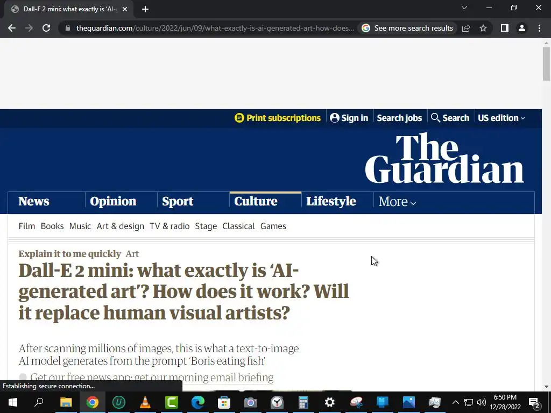Click Sign in on The Guardian
This screenshot has height=413, width=551.
tap(349, 118)
